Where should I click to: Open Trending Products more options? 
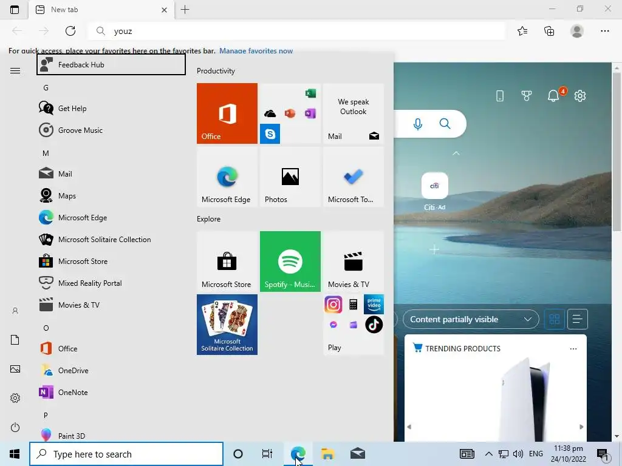(573, 349)
